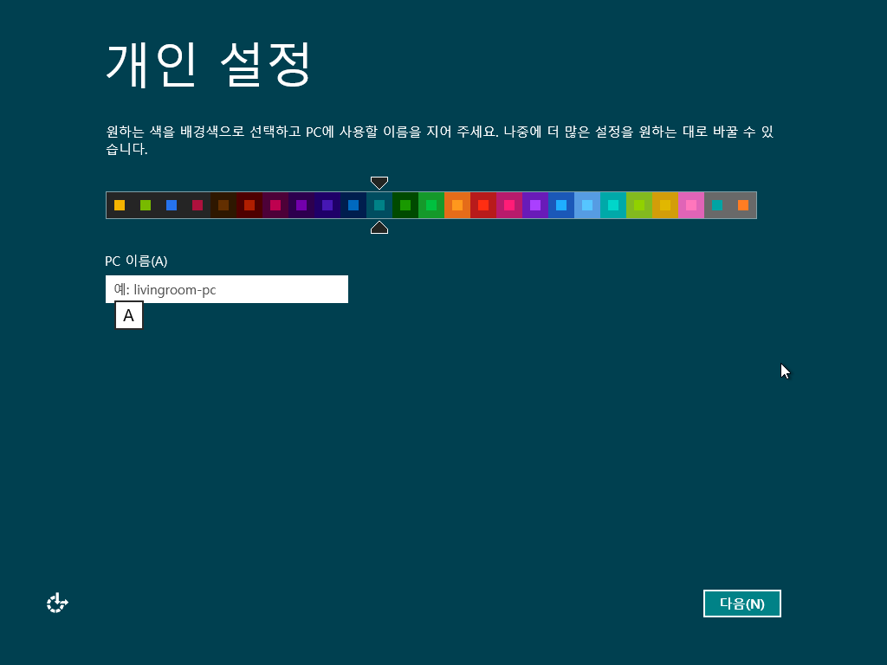Pick yellow square on charcoal swatch
This screenshot has height=665, width=887.
pos(120,205)
